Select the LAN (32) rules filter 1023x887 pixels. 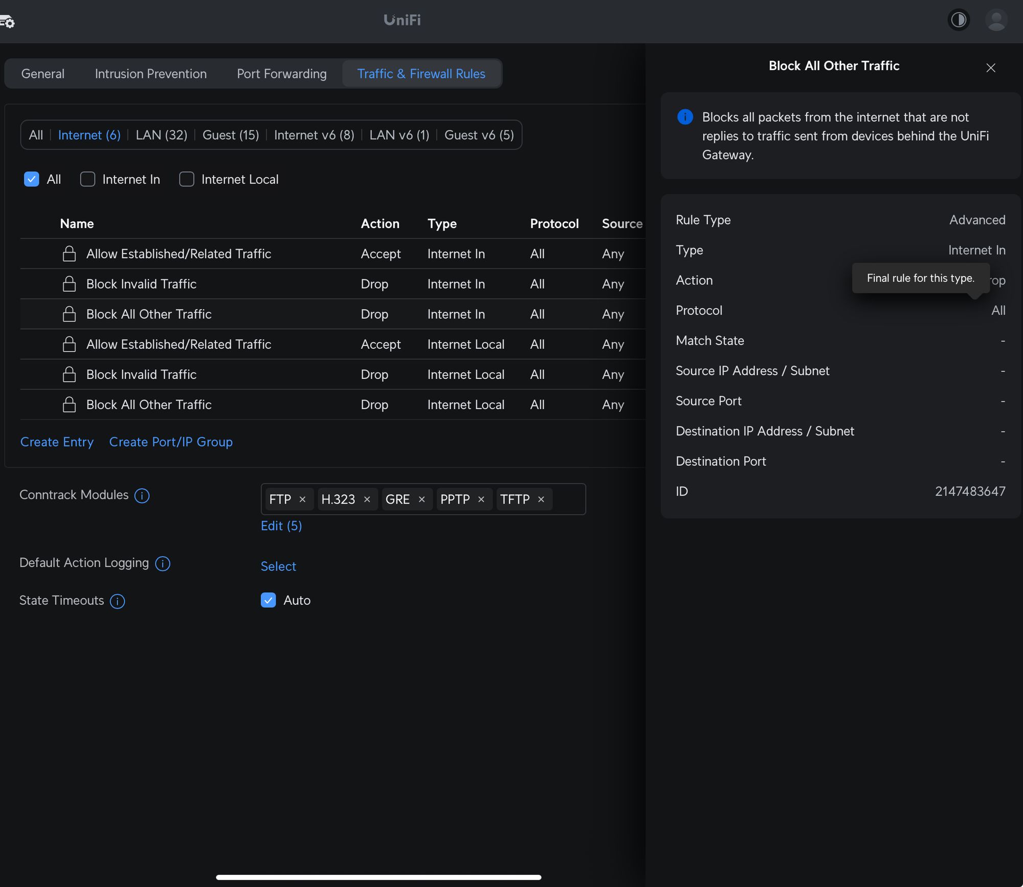162,135
